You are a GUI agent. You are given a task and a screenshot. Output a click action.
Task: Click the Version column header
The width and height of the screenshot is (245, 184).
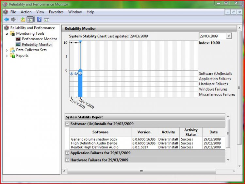(x=144, y=132)
